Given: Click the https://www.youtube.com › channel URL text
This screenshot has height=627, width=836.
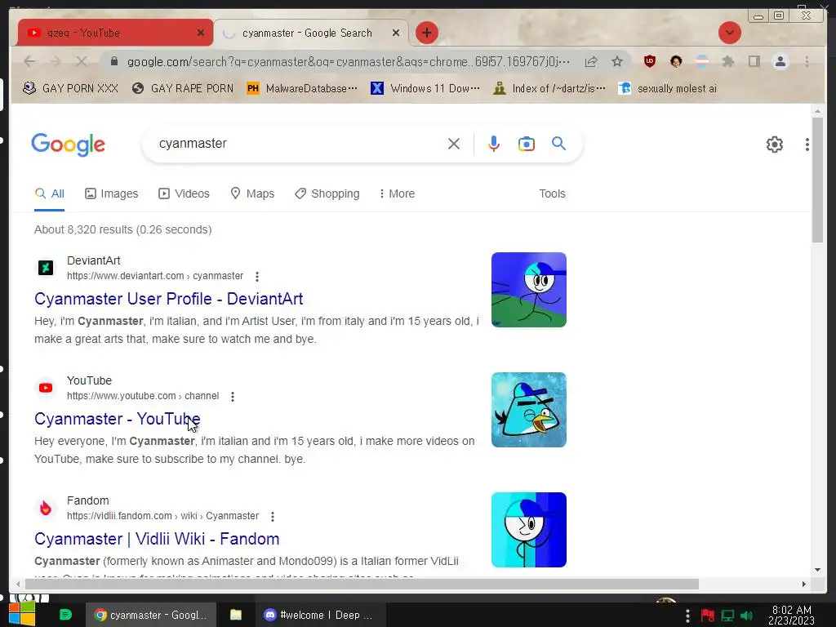Looking at the screenshot, I should pos(143,396).
